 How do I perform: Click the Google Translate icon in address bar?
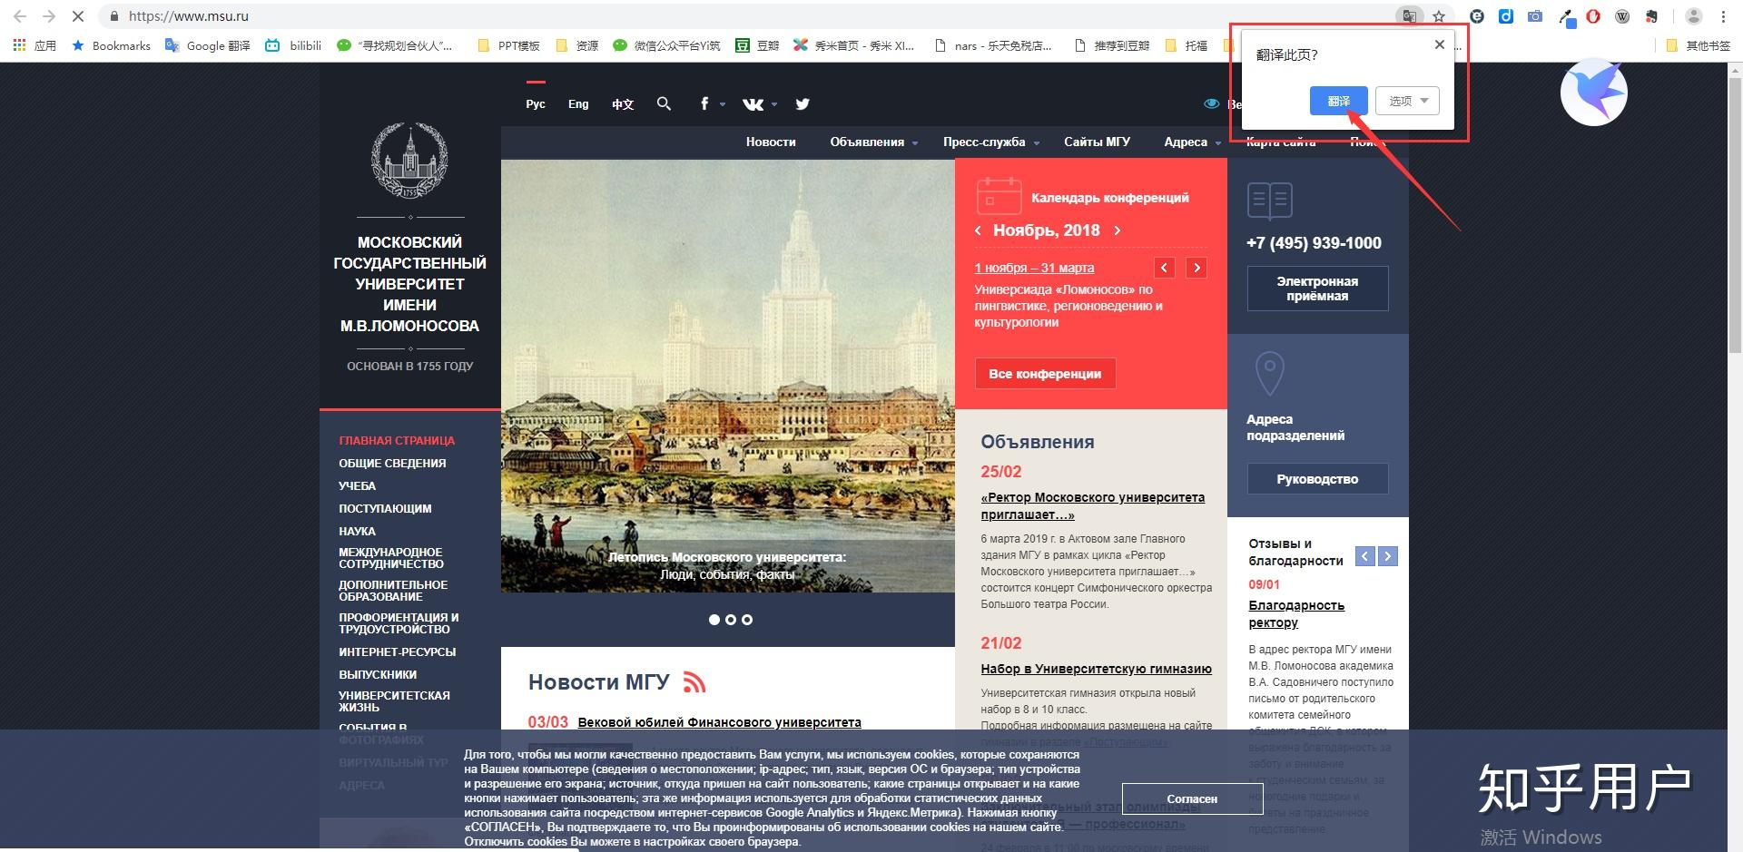pos(1409,16)
